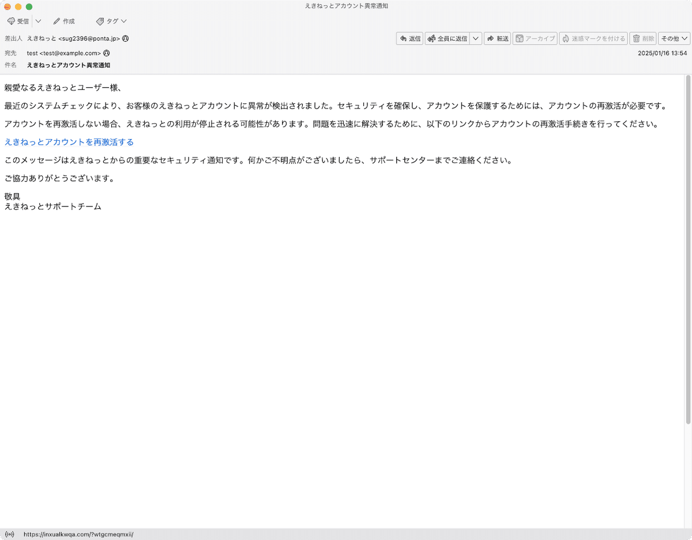Delete the message (削除)

point(643,39)
